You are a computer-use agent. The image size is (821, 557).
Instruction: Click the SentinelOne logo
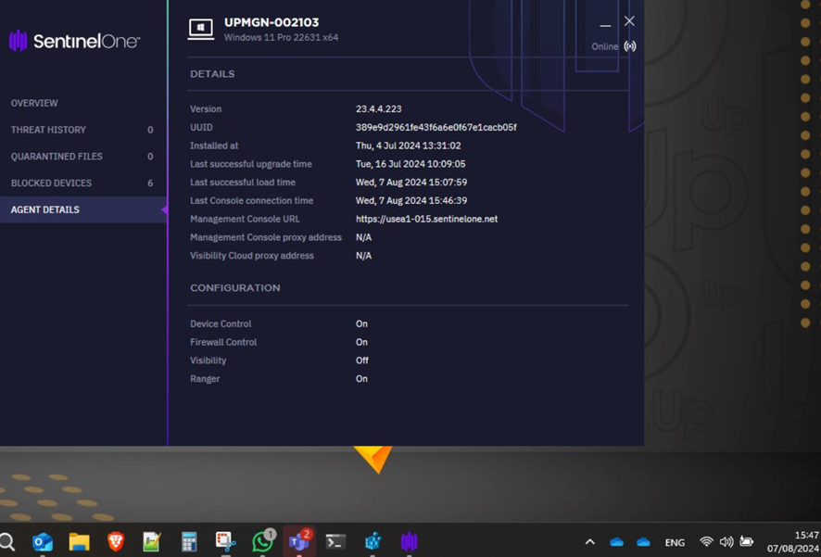point(74,41)
